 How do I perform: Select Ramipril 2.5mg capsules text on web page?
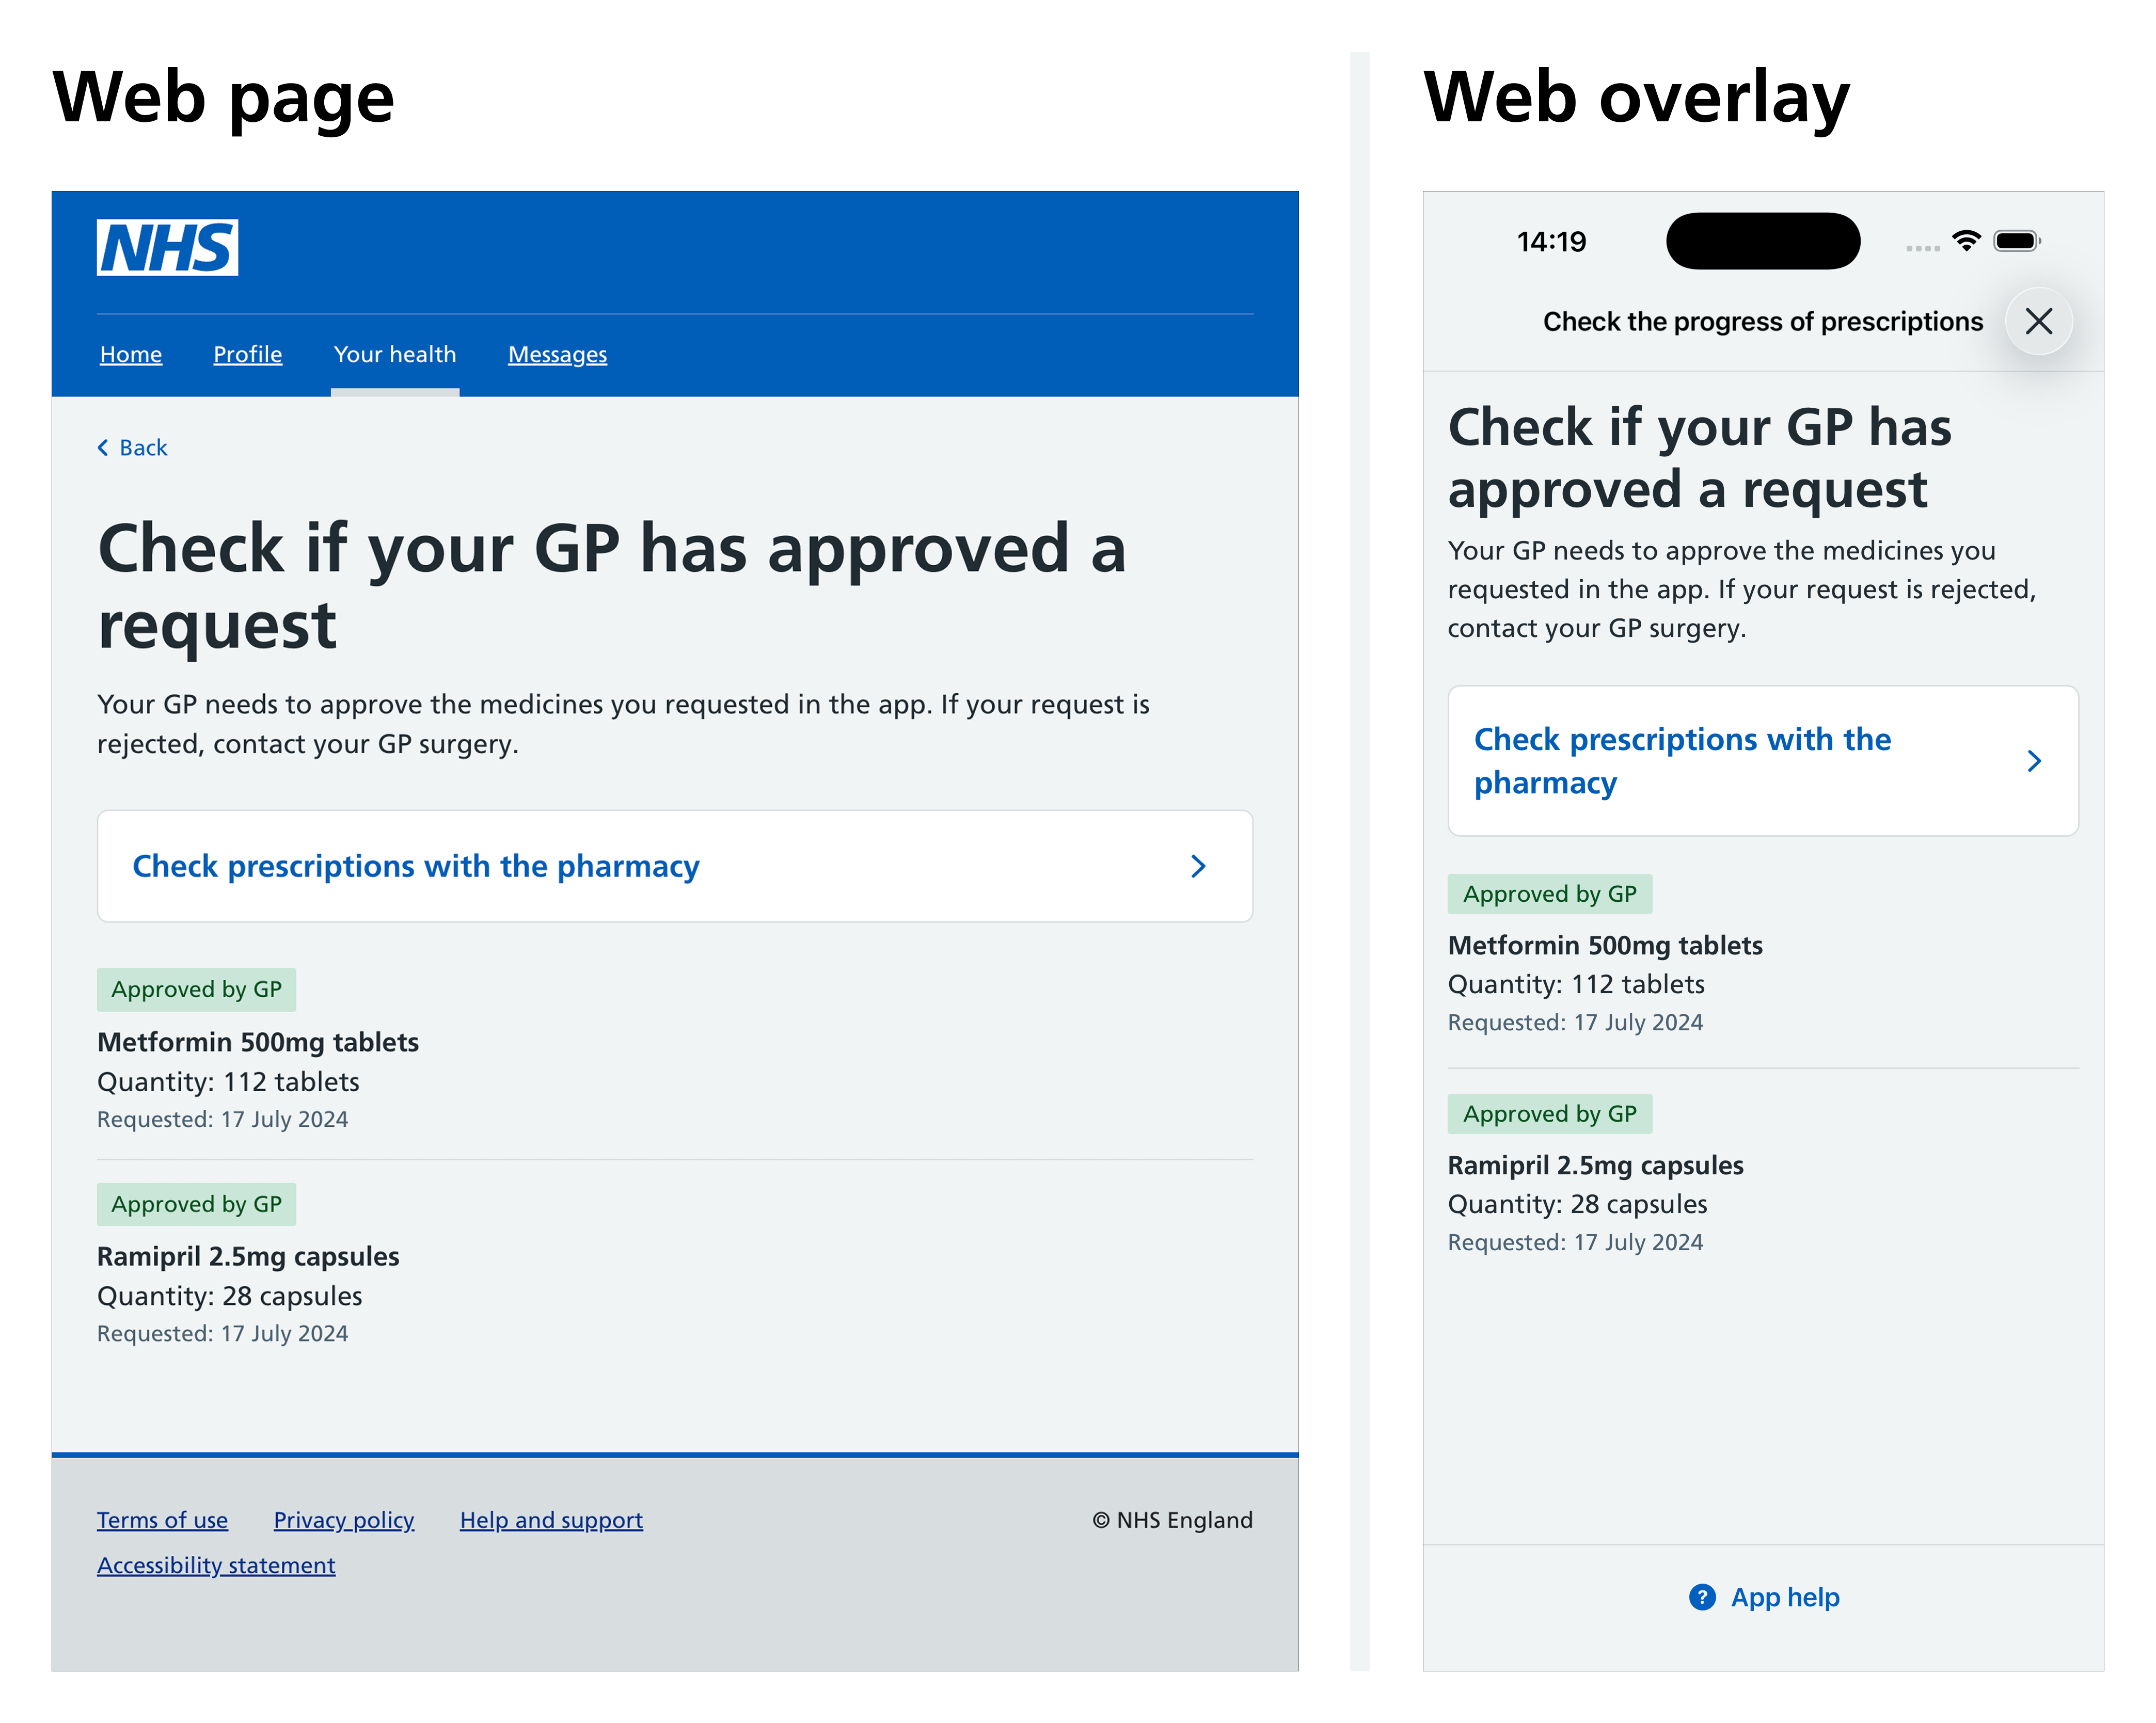pos(248,1256)
